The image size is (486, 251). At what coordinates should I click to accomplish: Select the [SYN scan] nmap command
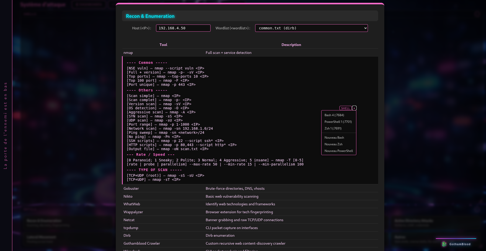point(155,116)
